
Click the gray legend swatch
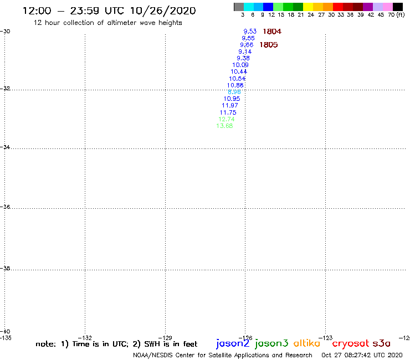click(239, 7)
